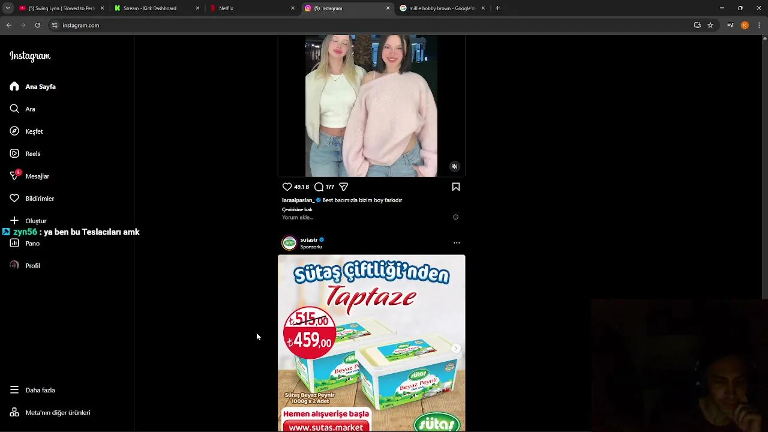Share the post via paper plane icon
Image resolution: width=768 pixels, height=432 pixels.
pos(344,187)
